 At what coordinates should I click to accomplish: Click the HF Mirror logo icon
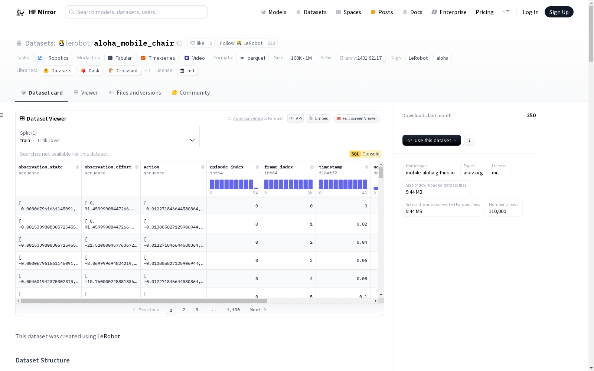coord(20,12)
